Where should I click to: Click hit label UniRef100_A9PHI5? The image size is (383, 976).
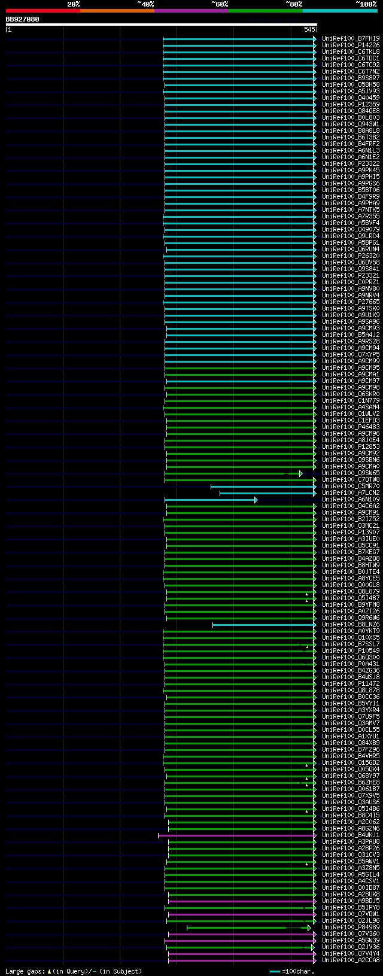click(x=351, y=177)
